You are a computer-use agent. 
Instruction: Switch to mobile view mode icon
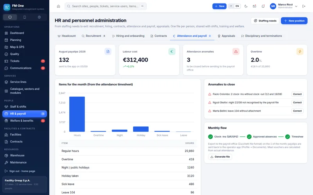(25, 17)
